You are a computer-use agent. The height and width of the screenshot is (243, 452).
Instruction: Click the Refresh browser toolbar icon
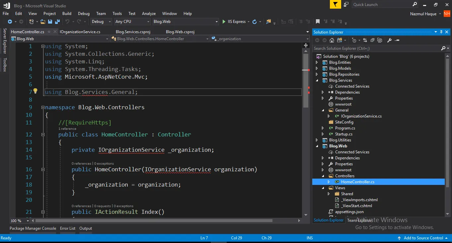click(x=254, y=22)
